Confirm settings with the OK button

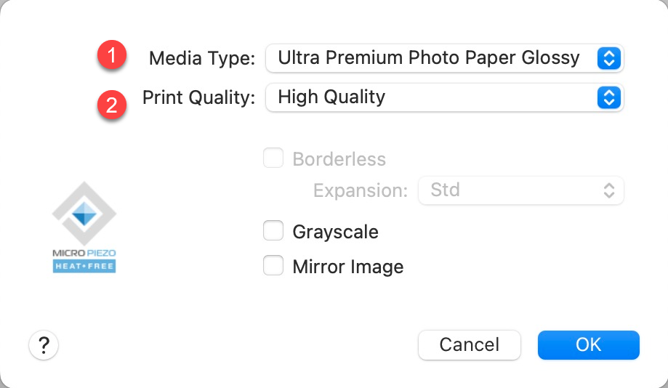point(588,345)
